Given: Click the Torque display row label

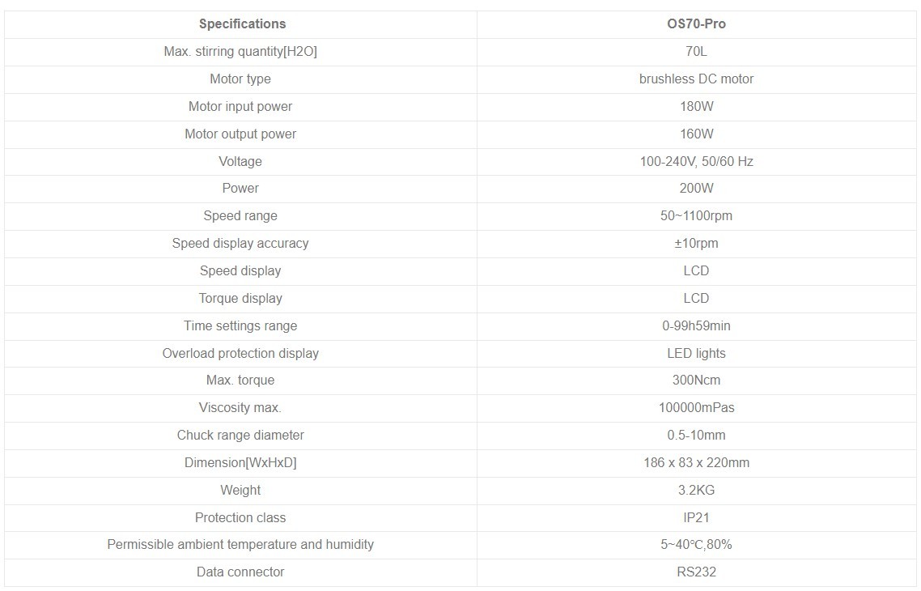Looking at the screenshot, I should click(240, 299).
